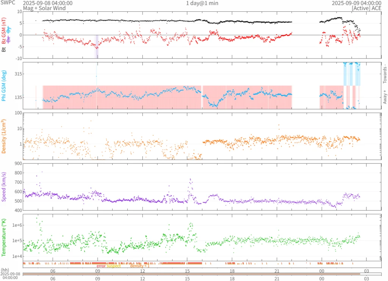Click the yellow 'suspect' flag legend
Image resolution: width=388 pixels, height=281 pixels.
[114, 266]
